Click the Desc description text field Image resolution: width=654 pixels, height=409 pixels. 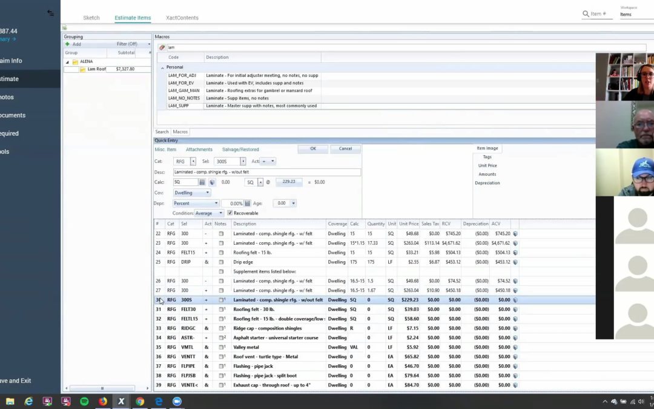(266, 172)
